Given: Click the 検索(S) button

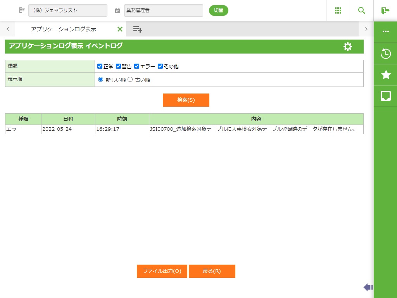Looking at the screenshot, I should pos(186,100).
